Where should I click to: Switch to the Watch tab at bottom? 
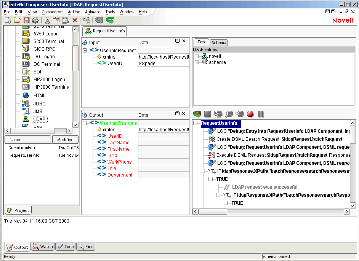coord(43,247)
